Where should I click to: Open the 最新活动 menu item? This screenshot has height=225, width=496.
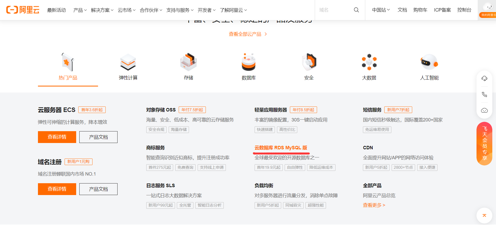56,10
